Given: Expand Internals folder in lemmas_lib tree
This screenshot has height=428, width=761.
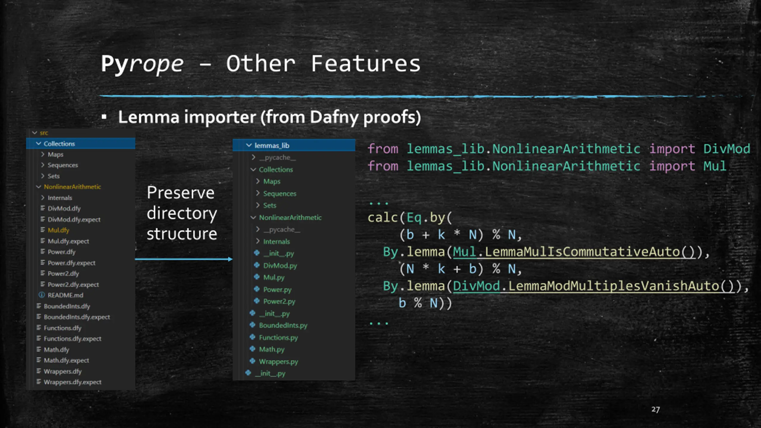Looking at the screenshot, I should pyautogui.click(x=258, y=241).
